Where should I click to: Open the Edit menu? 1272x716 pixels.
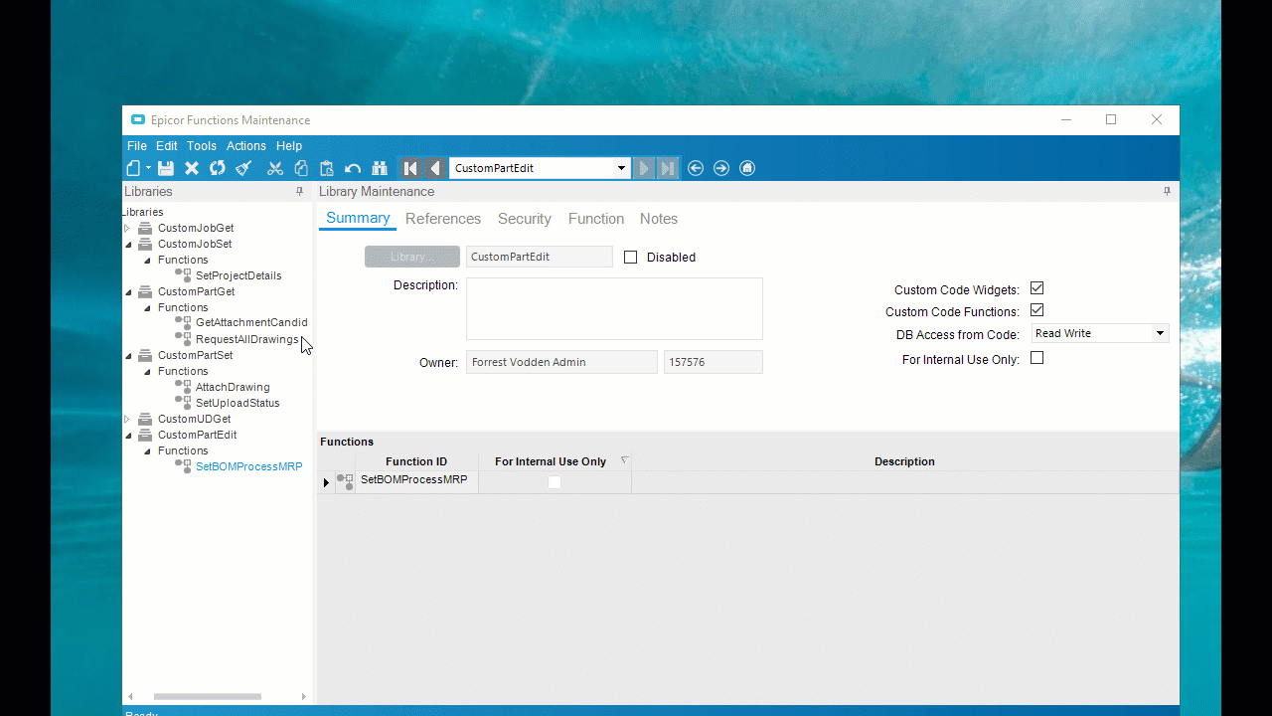coord(167,146)
